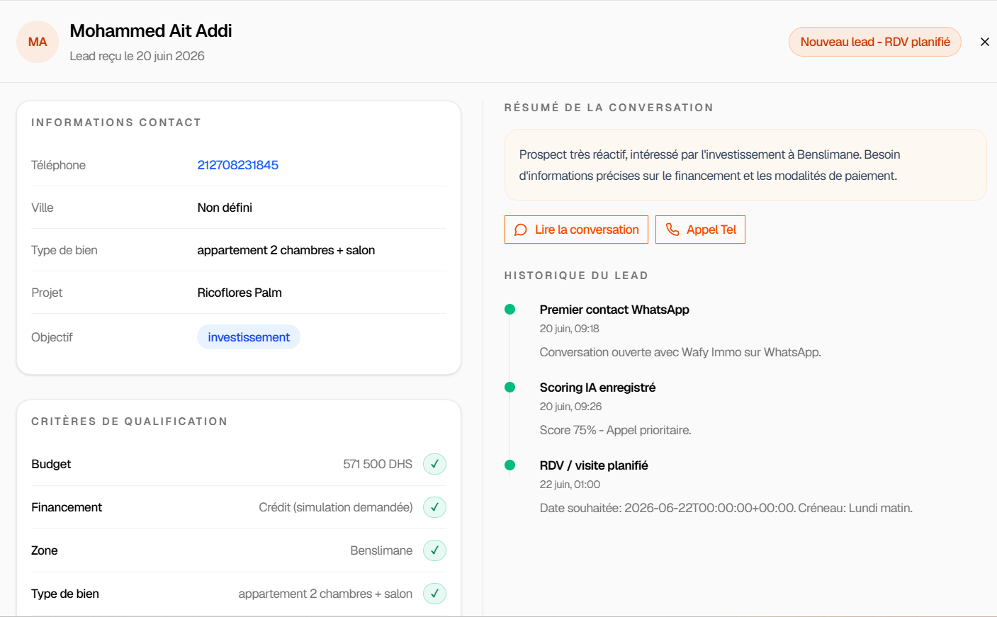This screenshot has width=997, height=617.
Task: Click 'Score 75% - Appel prioritaire.' text
Action: point(615,430)
